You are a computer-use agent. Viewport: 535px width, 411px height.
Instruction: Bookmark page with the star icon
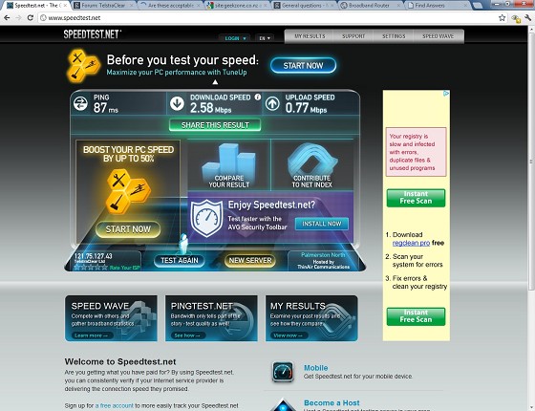(x=502, y=18)
